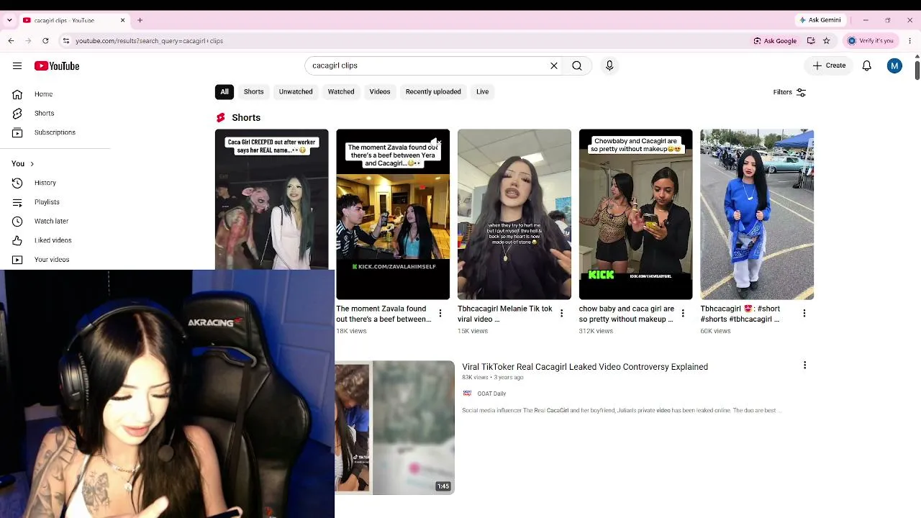Open the Filters panel
The width and height of the screenshot is (921, 518).
point(789,92)
